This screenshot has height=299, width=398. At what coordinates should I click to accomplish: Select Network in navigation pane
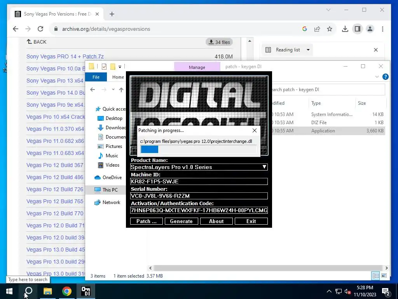tap(107, 202)
